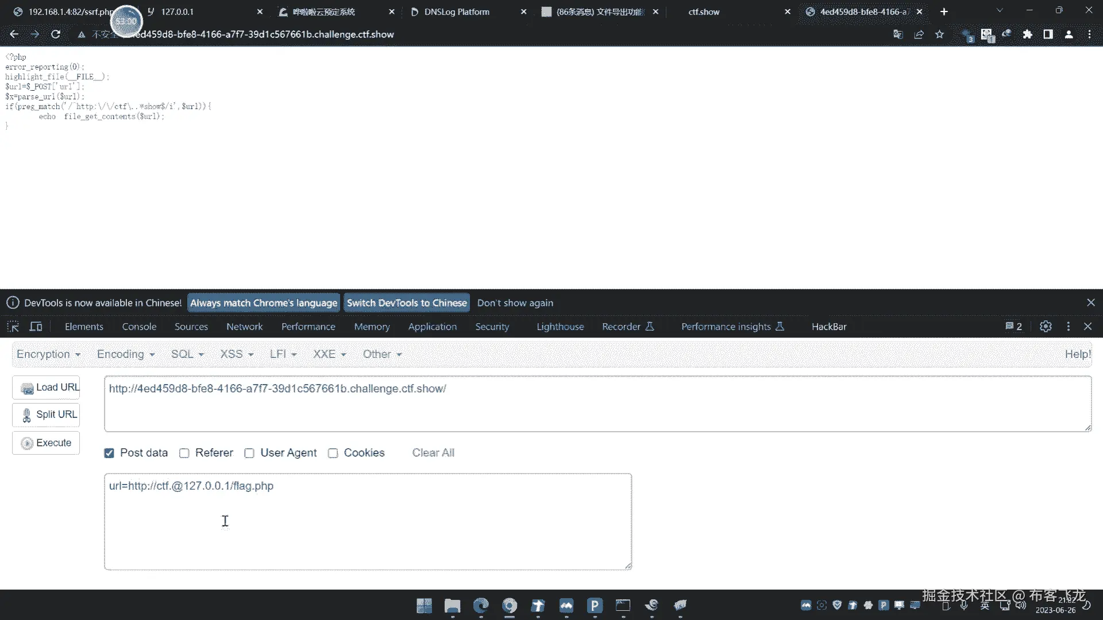Switch to the Network tab
Viewport: 1103px width, 620px height.
click(x=244, y=327)
